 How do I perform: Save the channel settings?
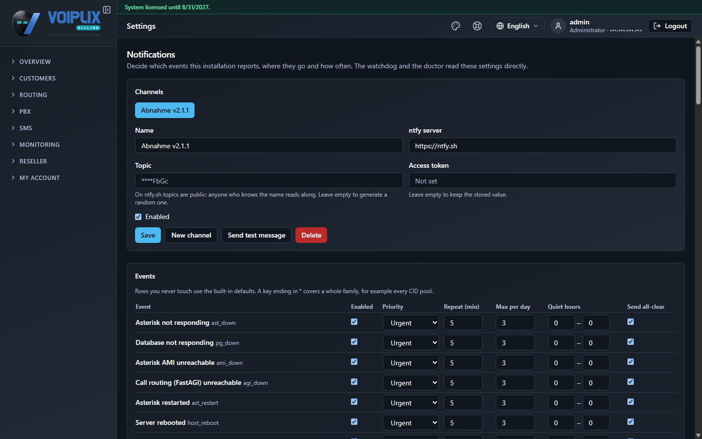(x=148, y=235)
